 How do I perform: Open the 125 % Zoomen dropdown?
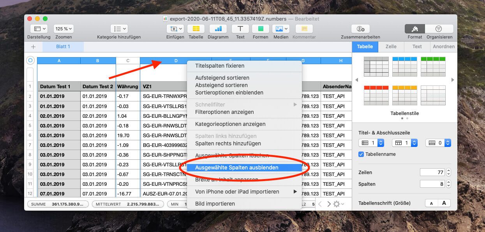click(63, 29)
